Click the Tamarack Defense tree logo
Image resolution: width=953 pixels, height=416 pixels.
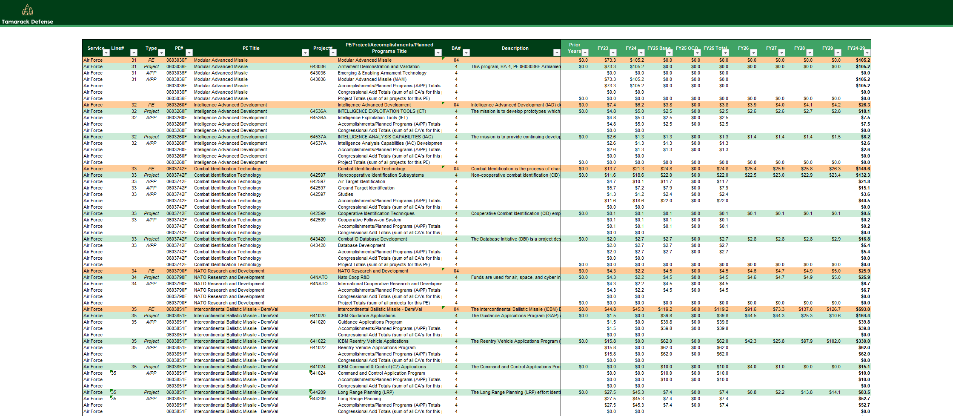[27, 10]
